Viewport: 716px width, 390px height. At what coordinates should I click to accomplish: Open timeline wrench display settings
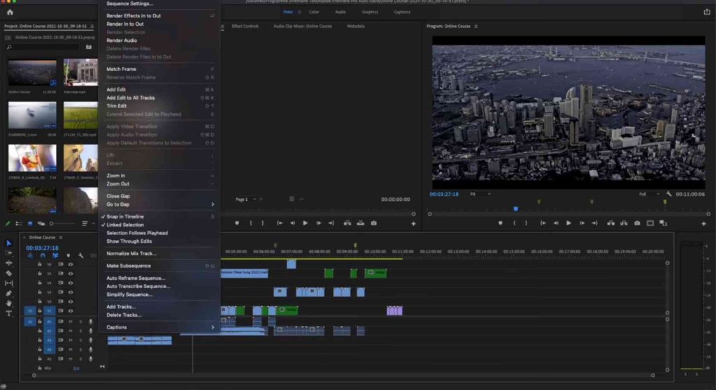(x=81, y=255)
